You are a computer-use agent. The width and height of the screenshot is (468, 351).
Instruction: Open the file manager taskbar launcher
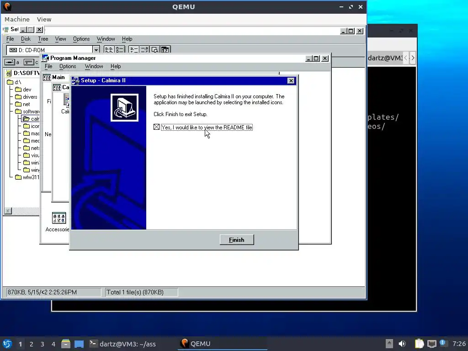(66, 344)
